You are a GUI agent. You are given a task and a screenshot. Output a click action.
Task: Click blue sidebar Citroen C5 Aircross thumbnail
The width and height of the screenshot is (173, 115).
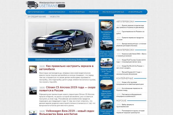pyautogui.click(x=106, y=45)
